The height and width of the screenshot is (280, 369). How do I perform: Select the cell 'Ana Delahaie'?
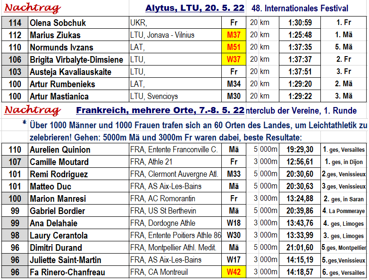click(78, 223)
